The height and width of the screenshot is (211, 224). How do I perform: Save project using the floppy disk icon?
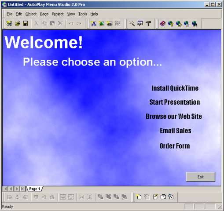pos(26,23)
